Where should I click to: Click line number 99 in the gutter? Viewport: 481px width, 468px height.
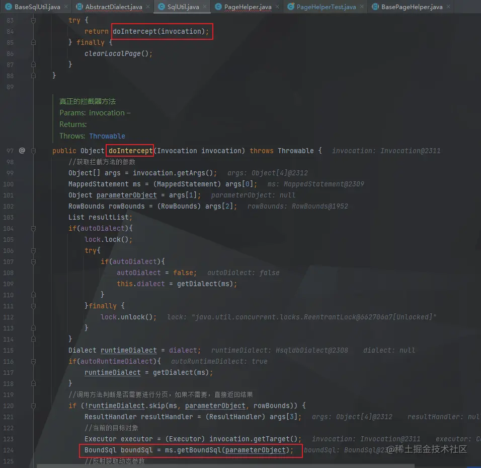tap(10, 173)
